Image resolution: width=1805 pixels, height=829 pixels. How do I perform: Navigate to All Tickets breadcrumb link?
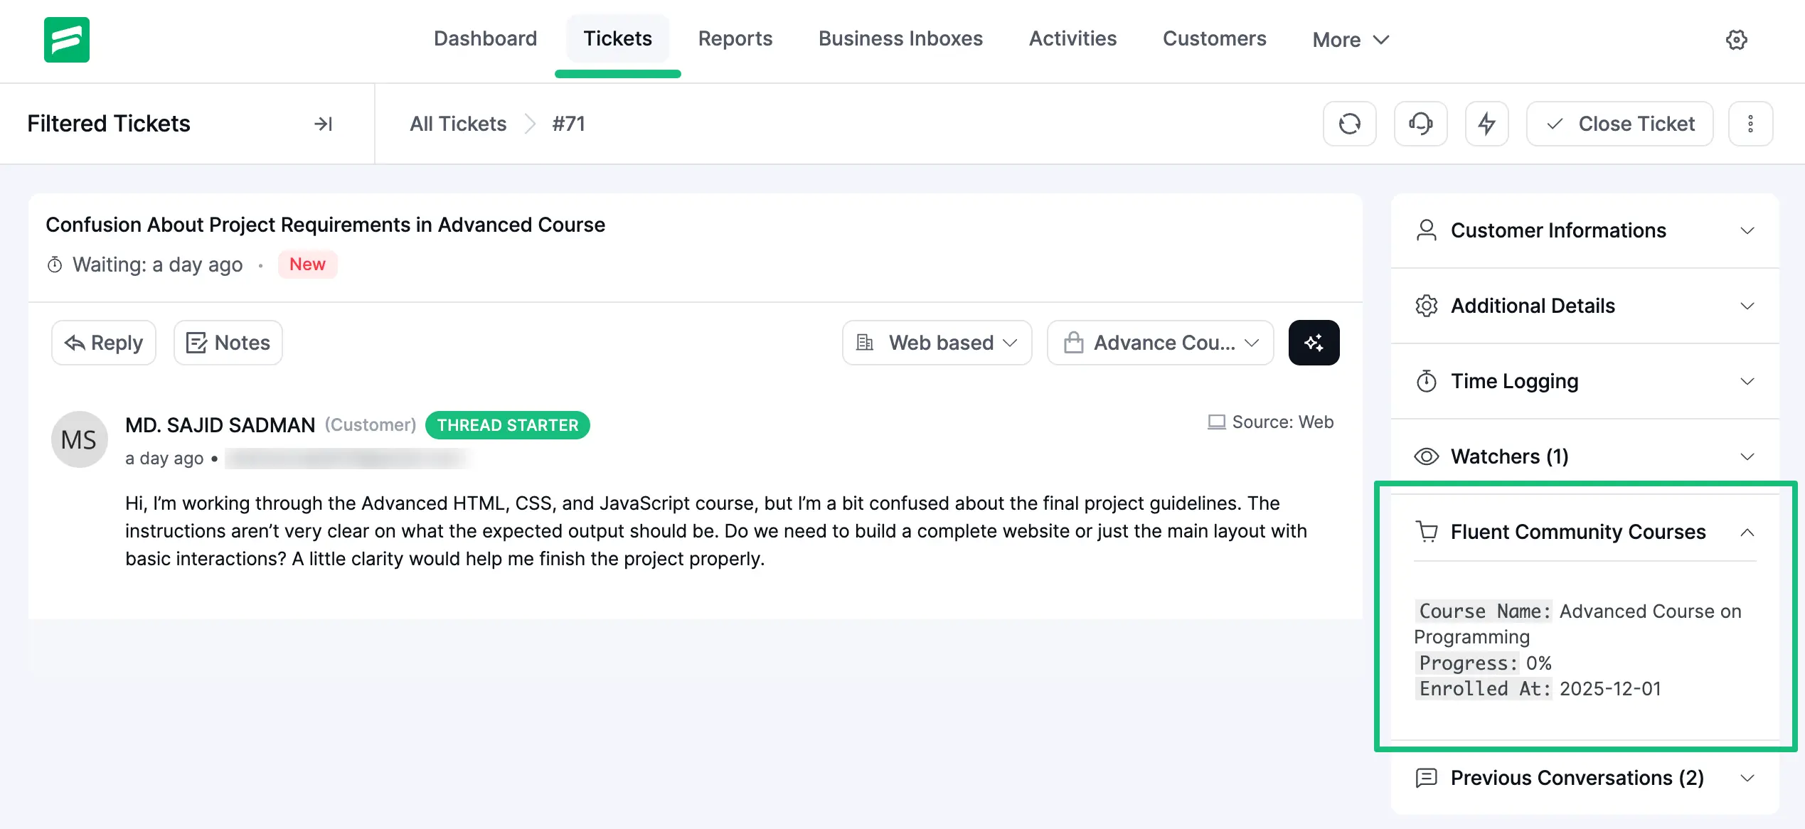(458, 124)
